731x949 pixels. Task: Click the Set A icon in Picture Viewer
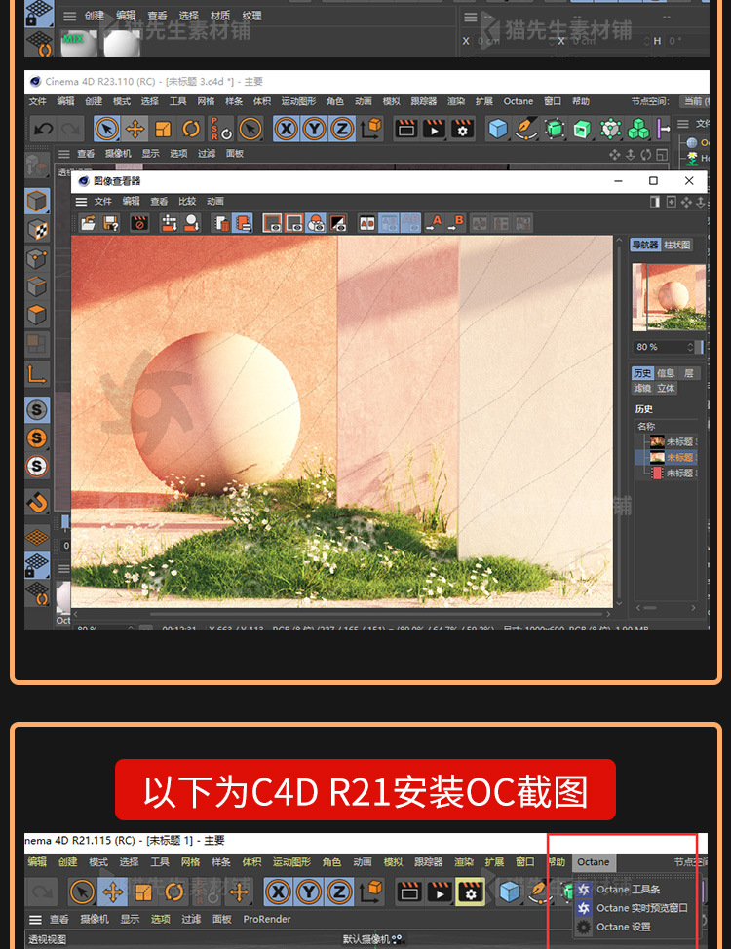[x=434, y=223]
